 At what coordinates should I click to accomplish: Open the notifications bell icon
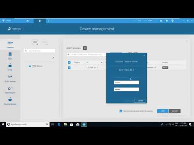tap(167, 21)
